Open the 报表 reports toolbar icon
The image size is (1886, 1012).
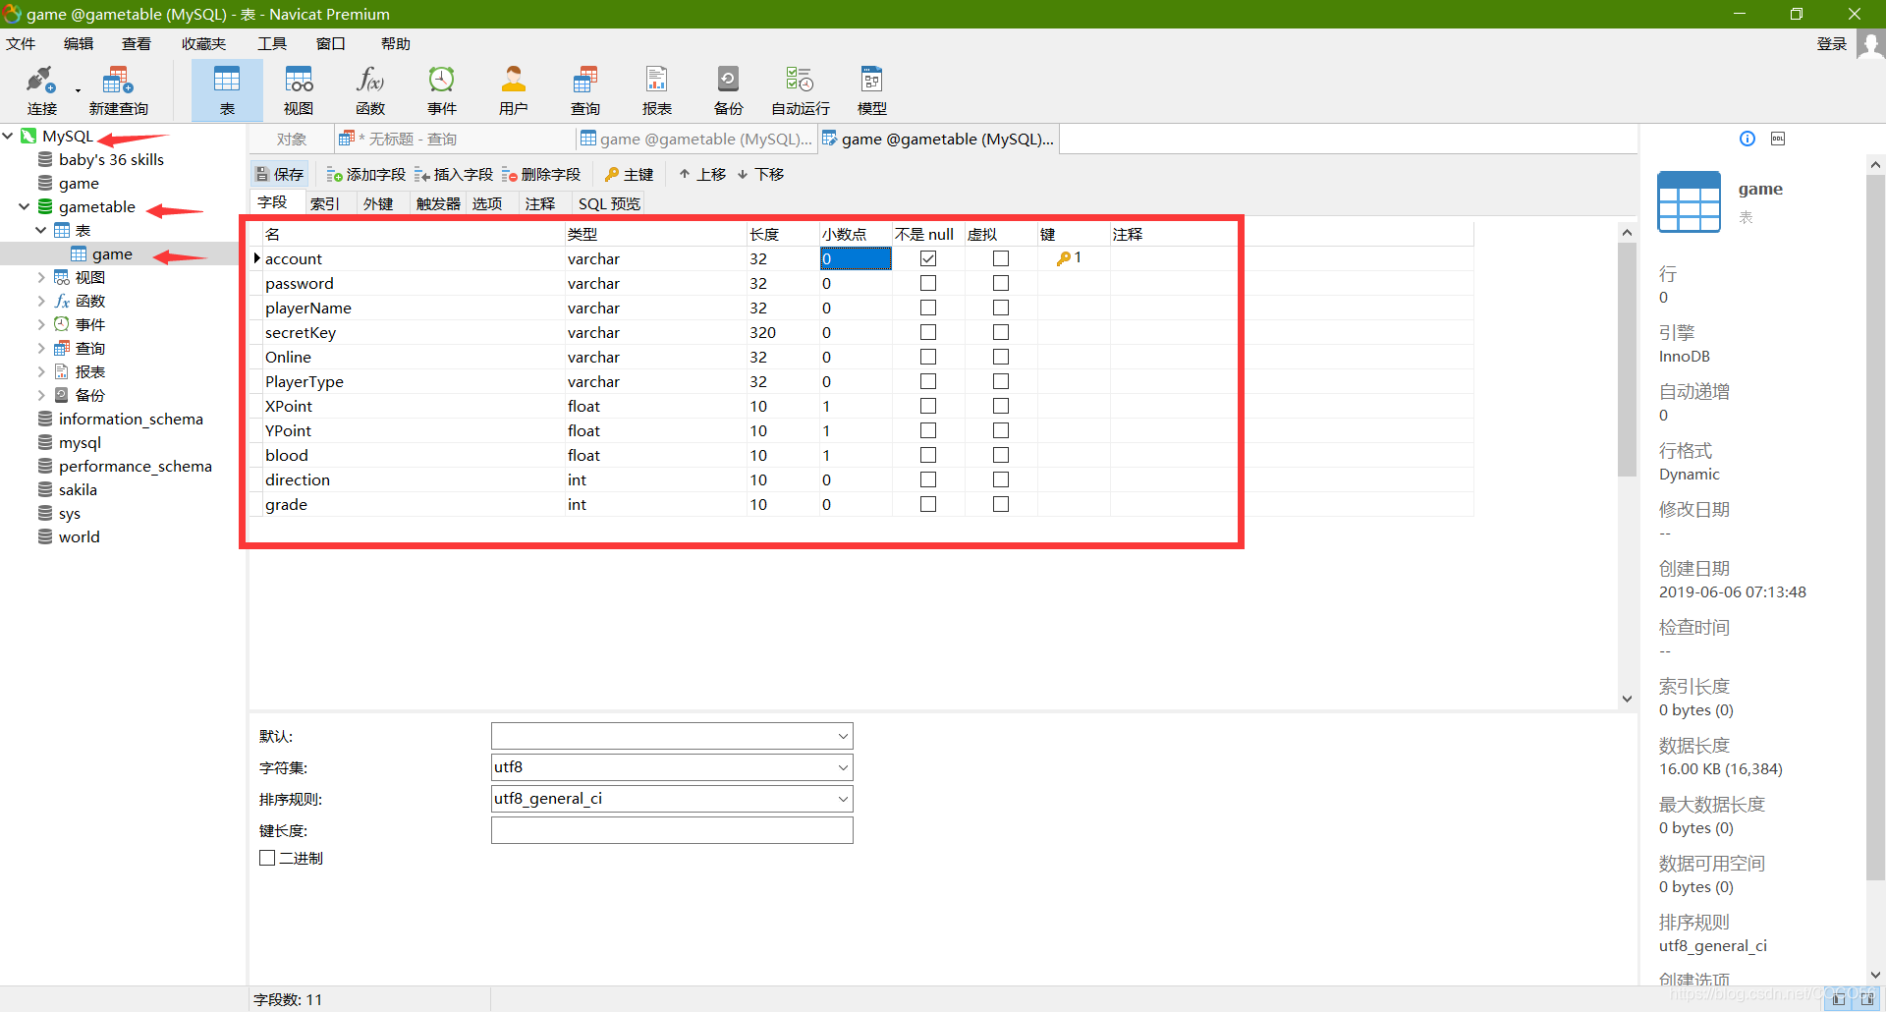[x=657, y=90]
